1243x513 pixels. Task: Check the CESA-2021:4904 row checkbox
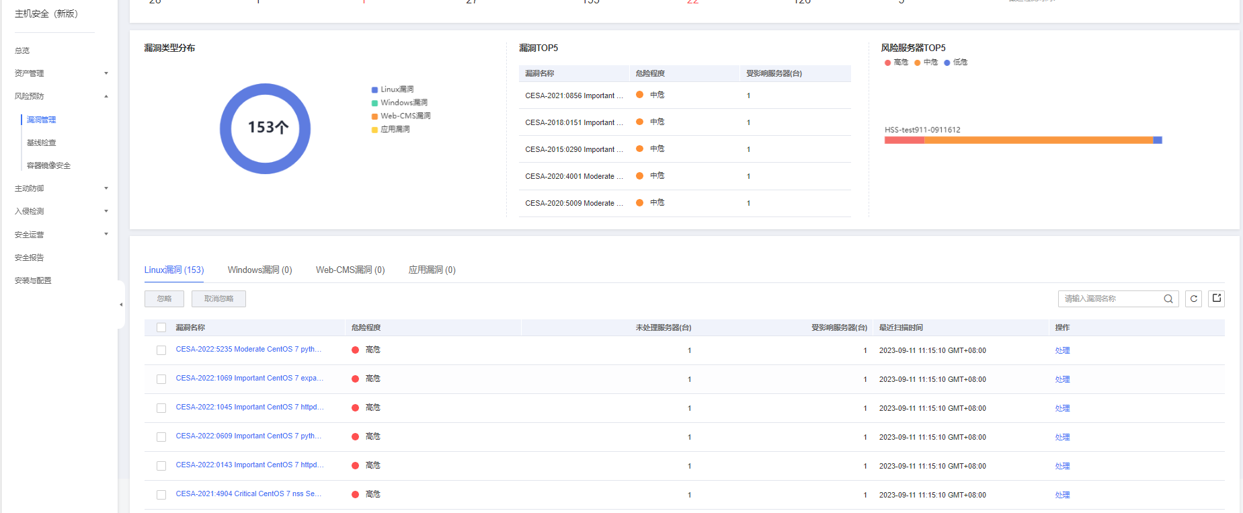point(161,495)
